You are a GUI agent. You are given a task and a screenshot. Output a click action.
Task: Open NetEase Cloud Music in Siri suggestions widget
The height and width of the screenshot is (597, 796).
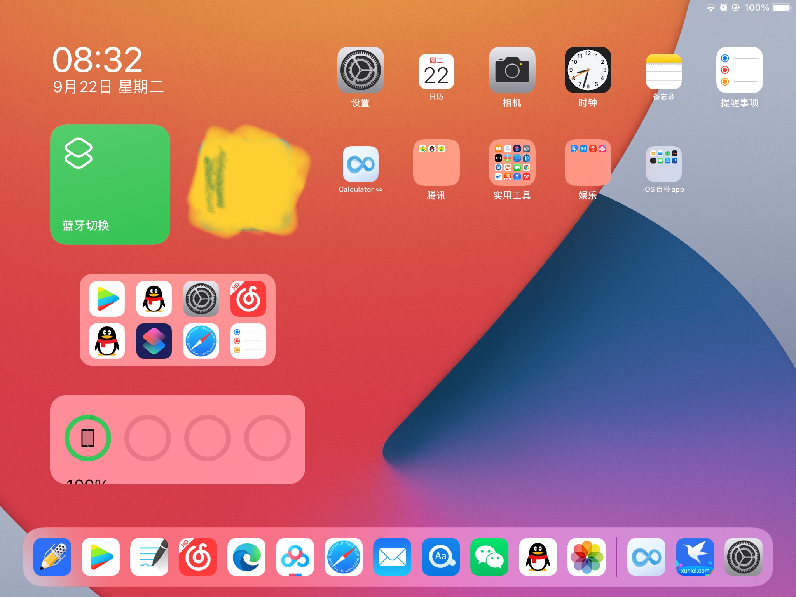tap(248, 299)
